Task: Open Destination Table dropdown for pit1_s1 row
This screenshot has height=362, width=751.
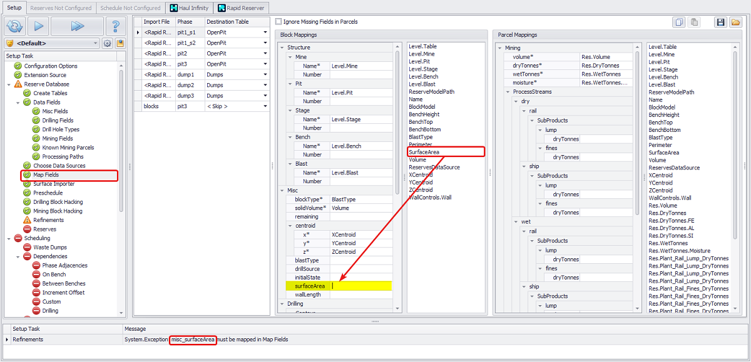Action: point(265,33)
